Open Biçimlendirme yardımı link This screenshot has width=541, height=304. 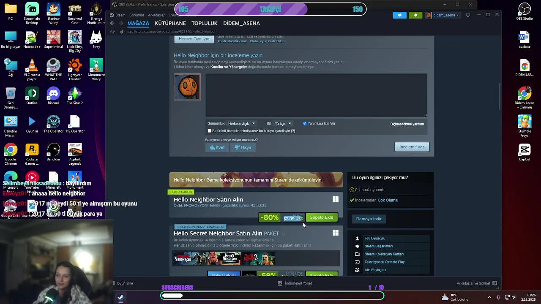[x=407, y=124]
